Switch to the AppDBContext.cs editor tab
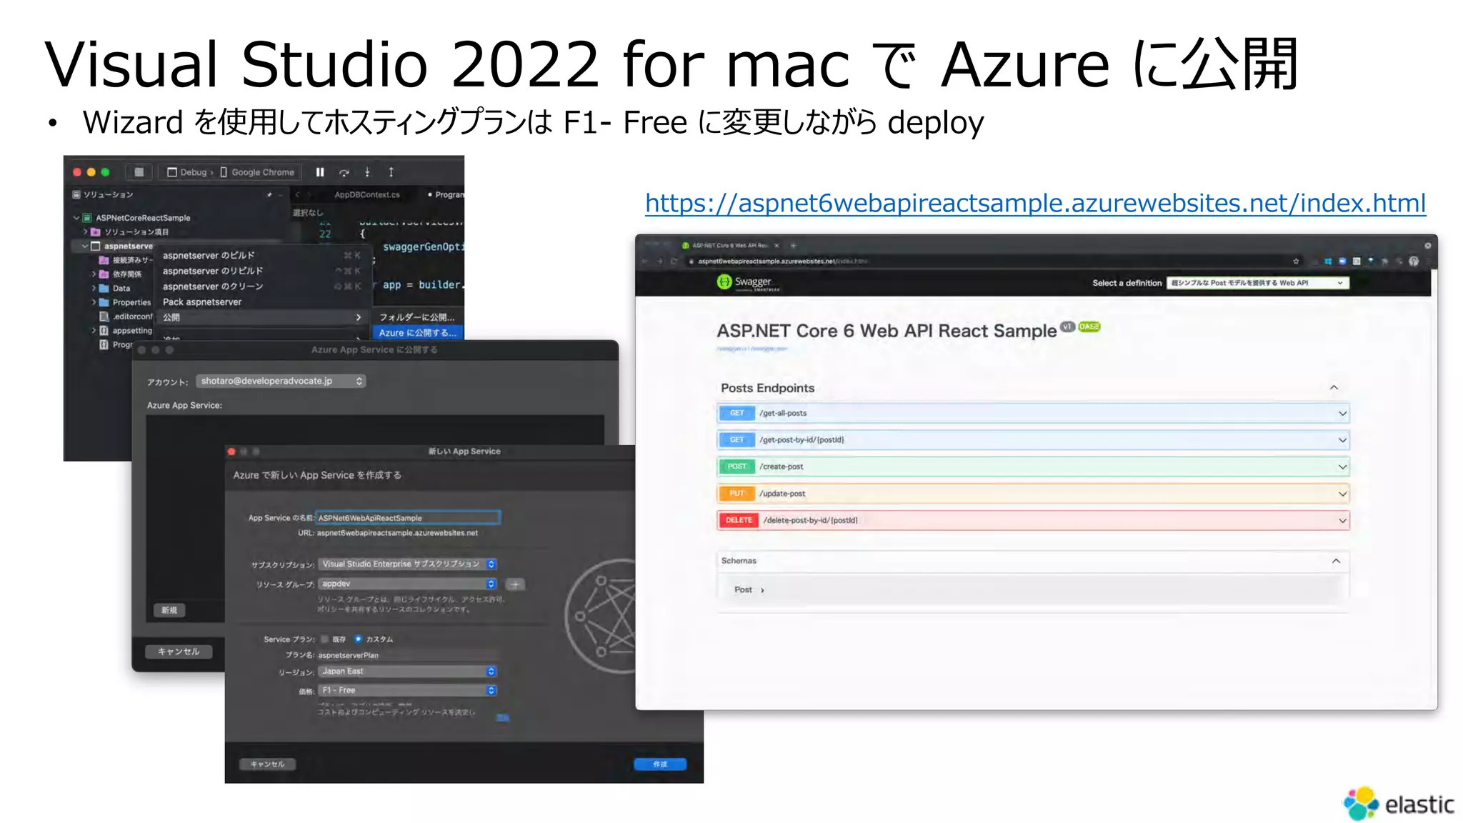The width and height of the screenshot is (1463, 823). tap(366, 194)
